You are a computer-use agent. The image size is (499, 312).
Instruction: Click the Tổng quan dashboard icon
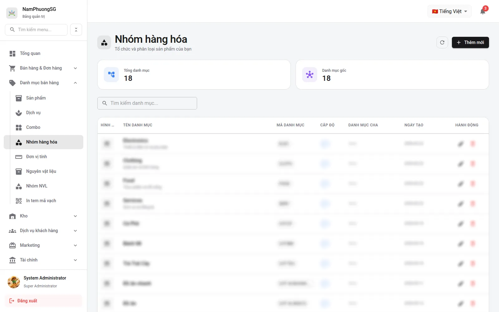(12, 54)
